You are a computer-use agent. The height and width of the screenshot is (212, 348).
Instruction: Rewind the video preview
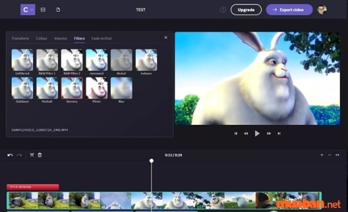[x=246, y=133]
